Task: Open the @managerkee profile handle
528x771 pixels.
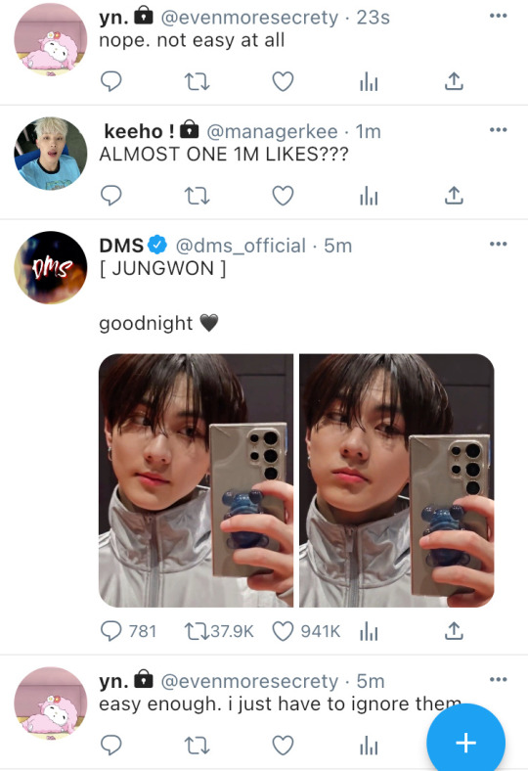Action: 272,131
